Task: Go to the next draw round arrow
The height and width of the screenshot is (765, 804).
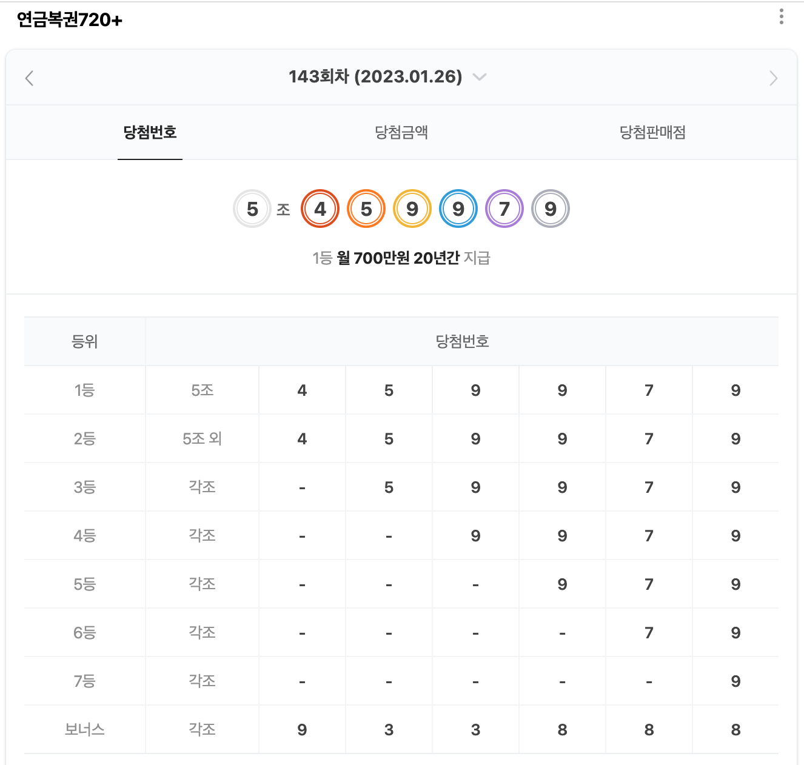Action: point(773,78)
